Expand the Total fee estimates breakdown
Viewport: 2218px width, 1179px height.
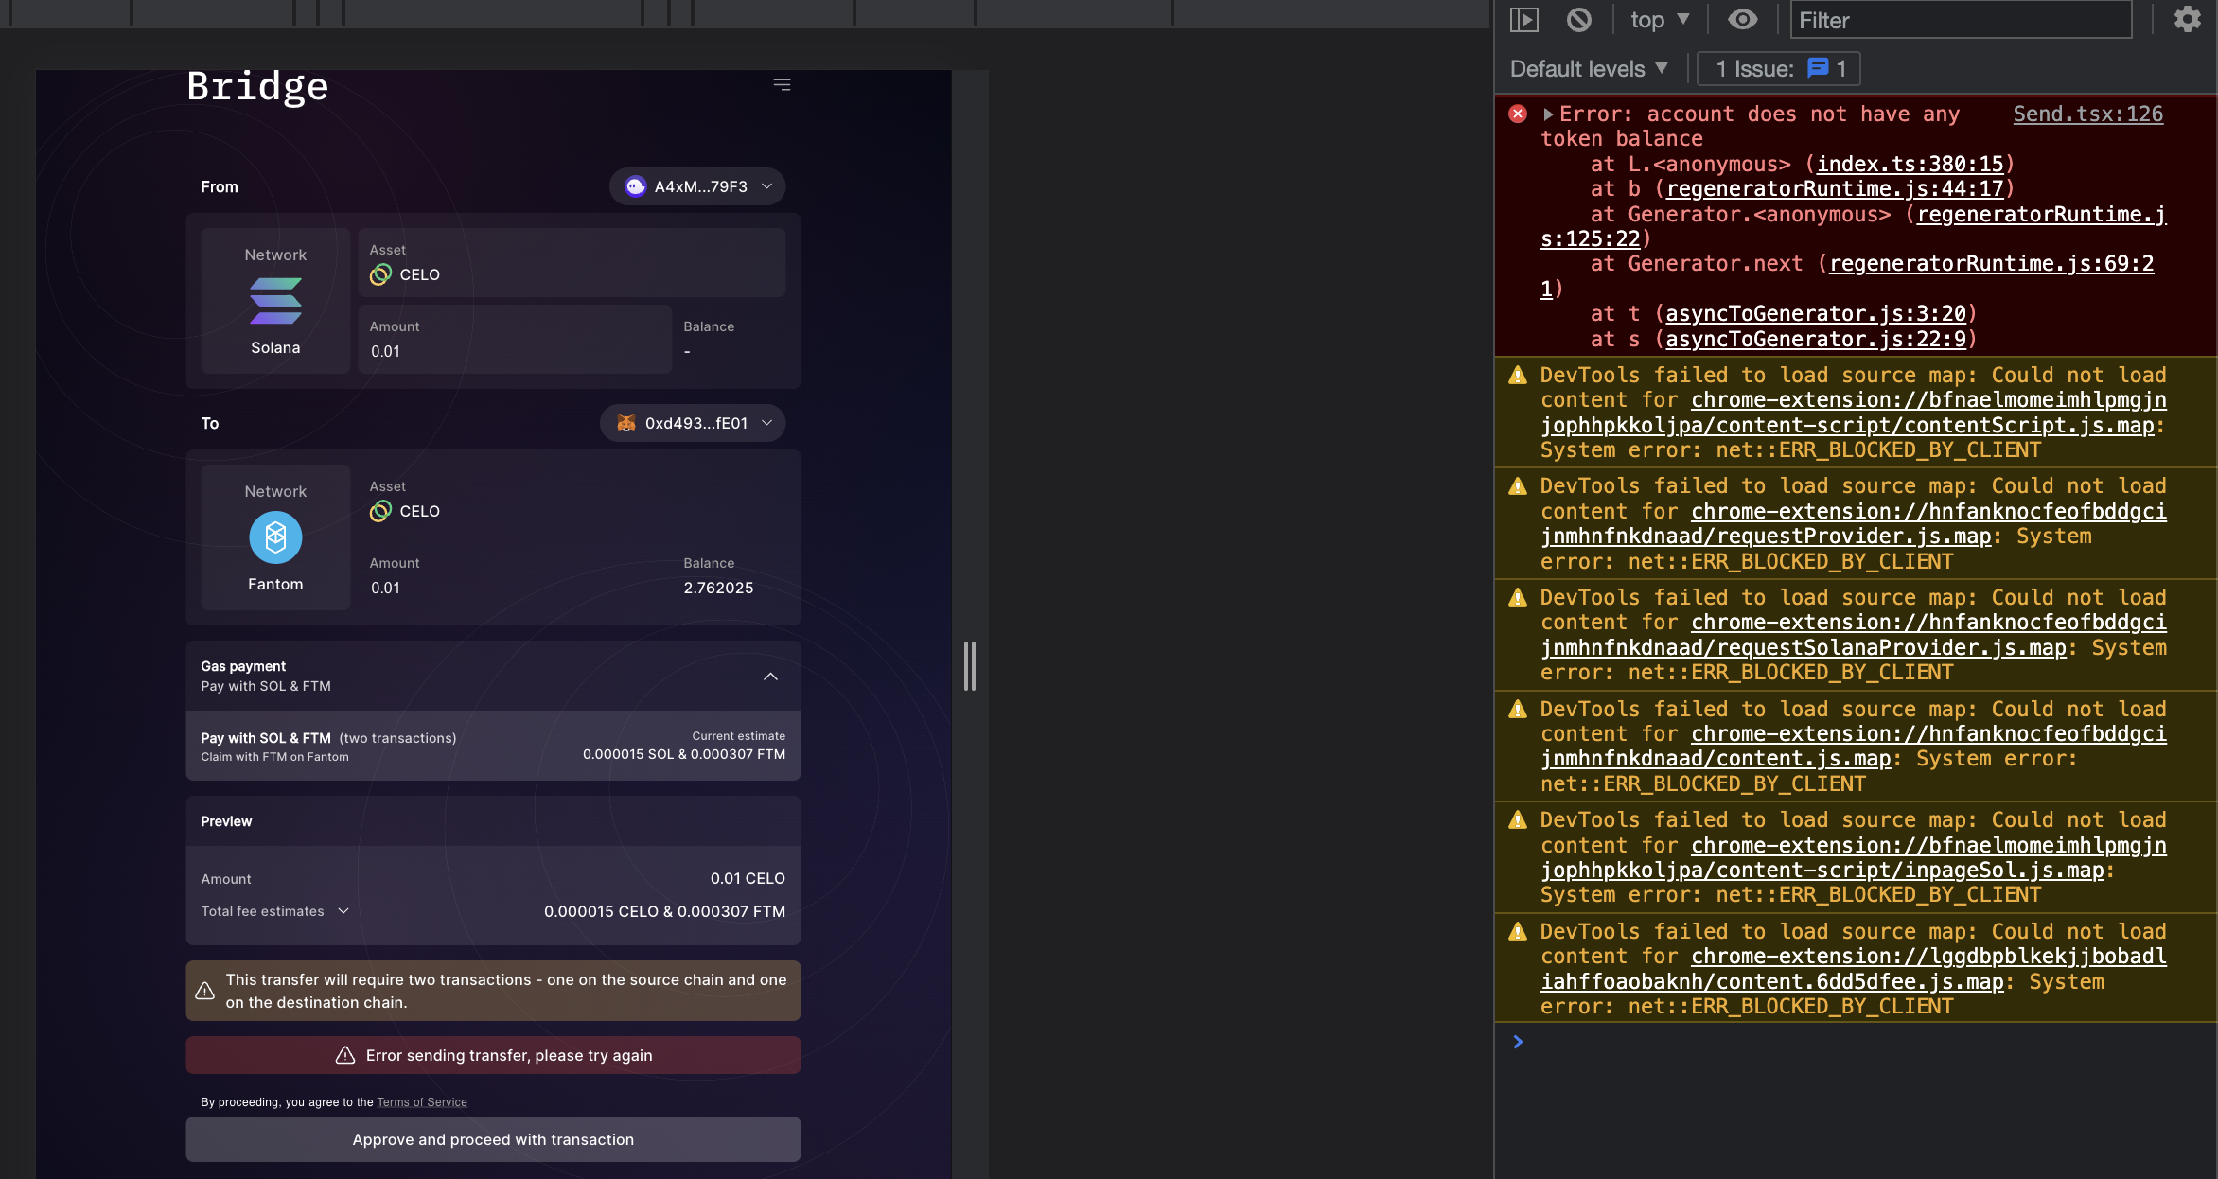tap(343, 911)
